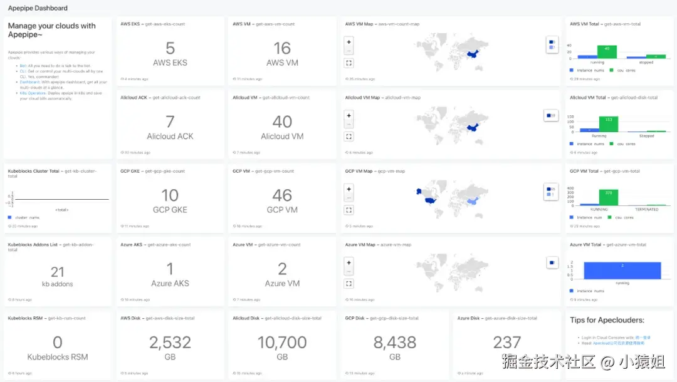The width and height of the screenshot is (677, 382).
Task: Click the blue running bar in Azure VM Total
Action: coord(622,271)
